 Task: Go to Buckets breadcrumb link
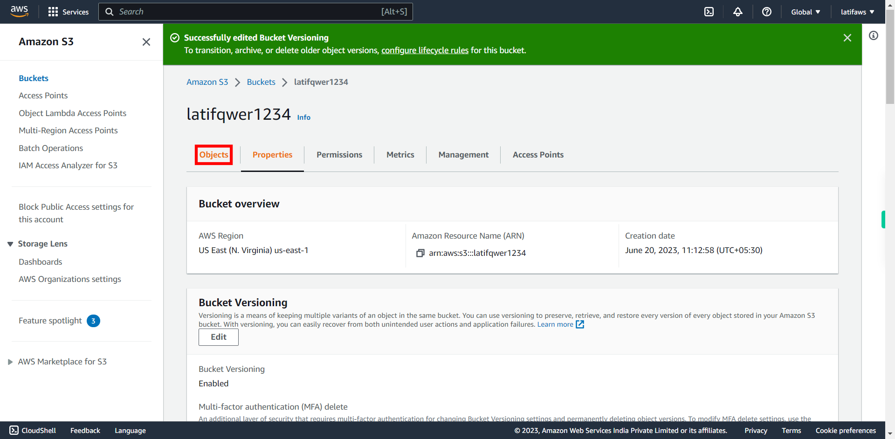[x=261, y=82]
